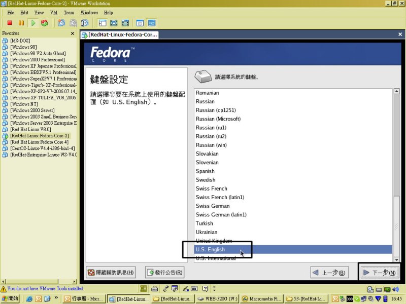Open the VM menu
The image size is (406, 304).
[54, 12]
